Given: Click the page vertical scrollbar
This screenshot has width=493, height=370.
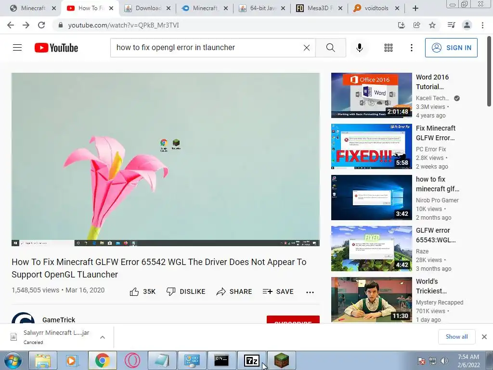Looking at the screenshot, I should pos(489,71).
